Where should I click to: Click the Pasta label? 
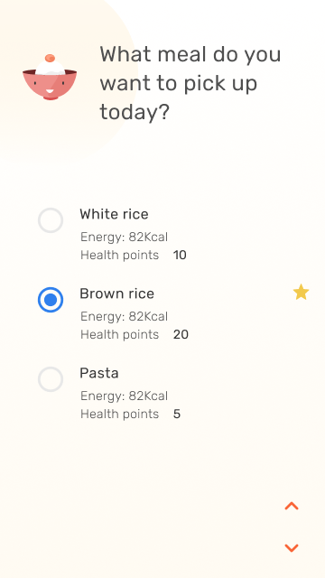pos(99,373)
